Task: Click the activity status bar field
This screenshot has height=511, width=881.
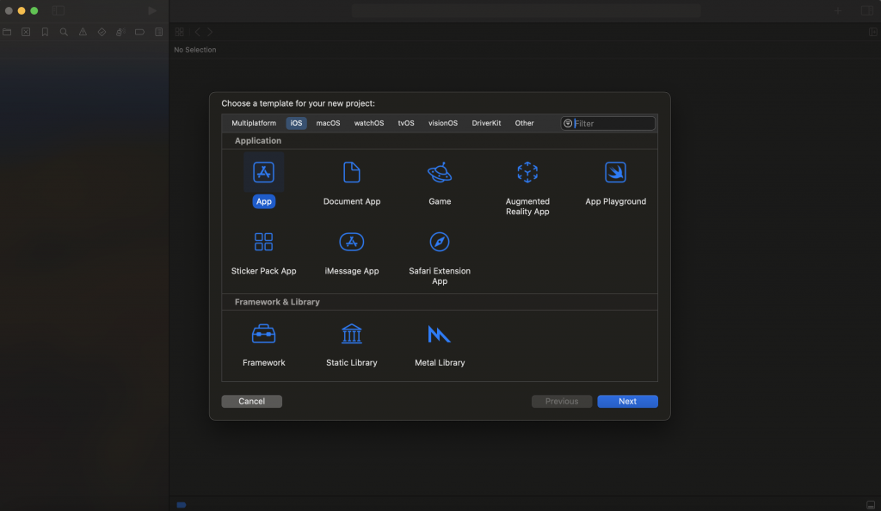Action: [x=526, y=10]
